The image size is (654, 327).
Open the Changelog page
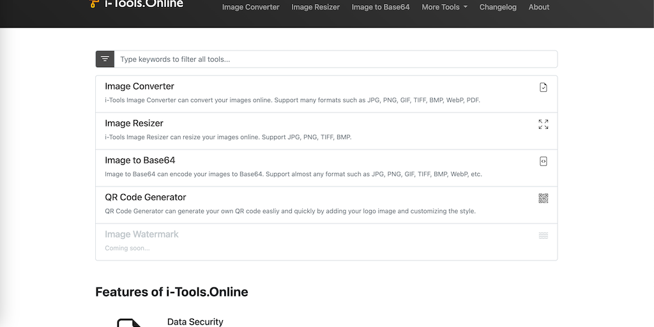tap(498, 7)
